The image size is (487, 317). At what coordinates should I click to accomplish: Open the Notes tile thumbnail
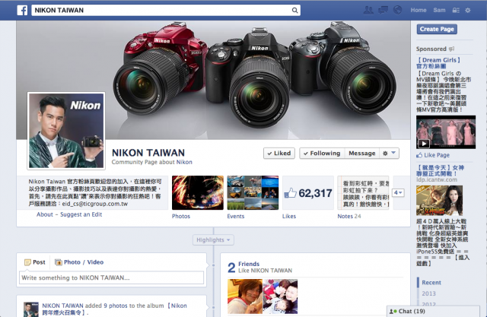tap(363, 193)
